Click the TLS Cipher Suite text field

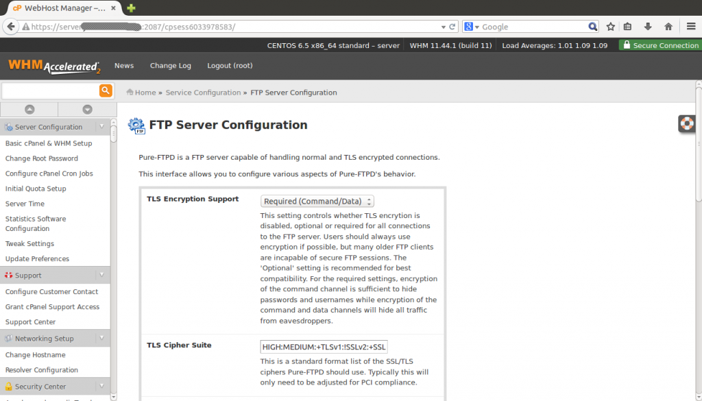coord(324,347)
